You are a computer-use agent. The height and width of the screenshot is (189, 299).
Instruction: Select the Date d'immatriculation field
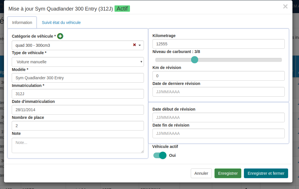(x=78, y=110)
